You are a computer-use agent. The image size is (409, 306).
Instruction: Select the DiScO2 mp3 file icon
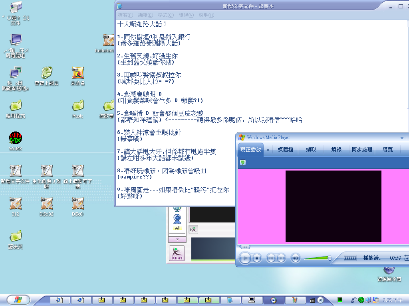tap(46, 207)
